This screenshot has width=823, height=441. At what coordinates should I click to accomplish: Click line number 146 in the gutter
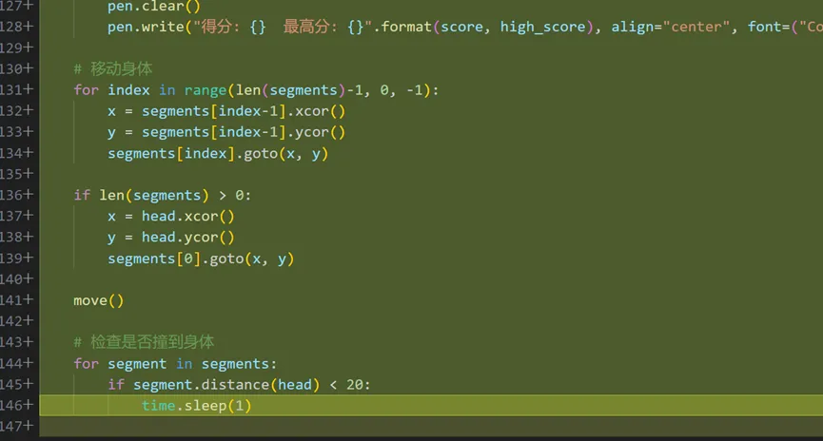pos(12,405)
